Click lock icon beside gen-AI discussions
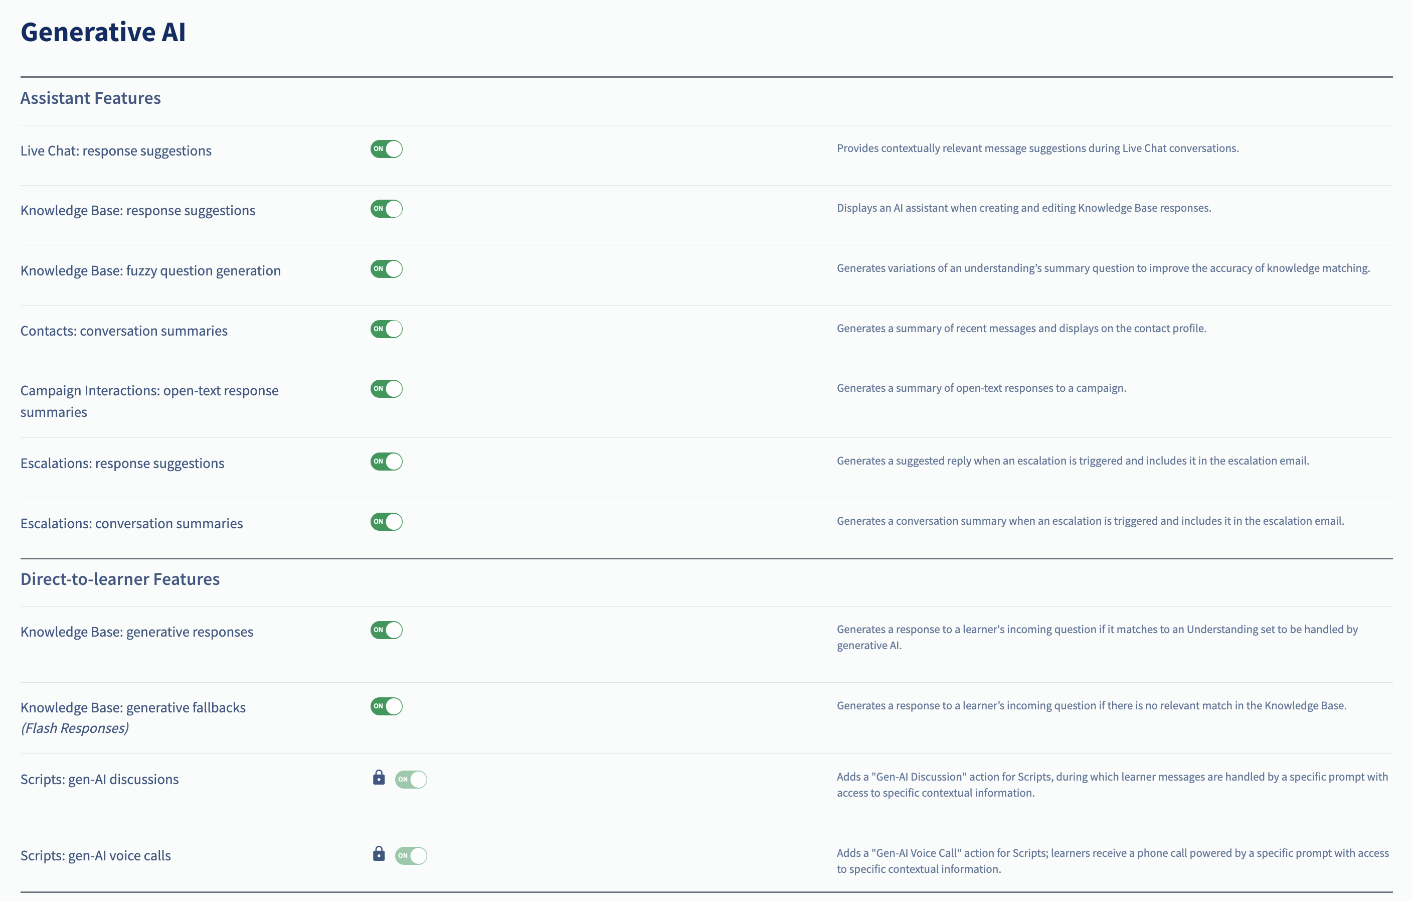The width and height of the screenshot is (1412, 901). 379,777
